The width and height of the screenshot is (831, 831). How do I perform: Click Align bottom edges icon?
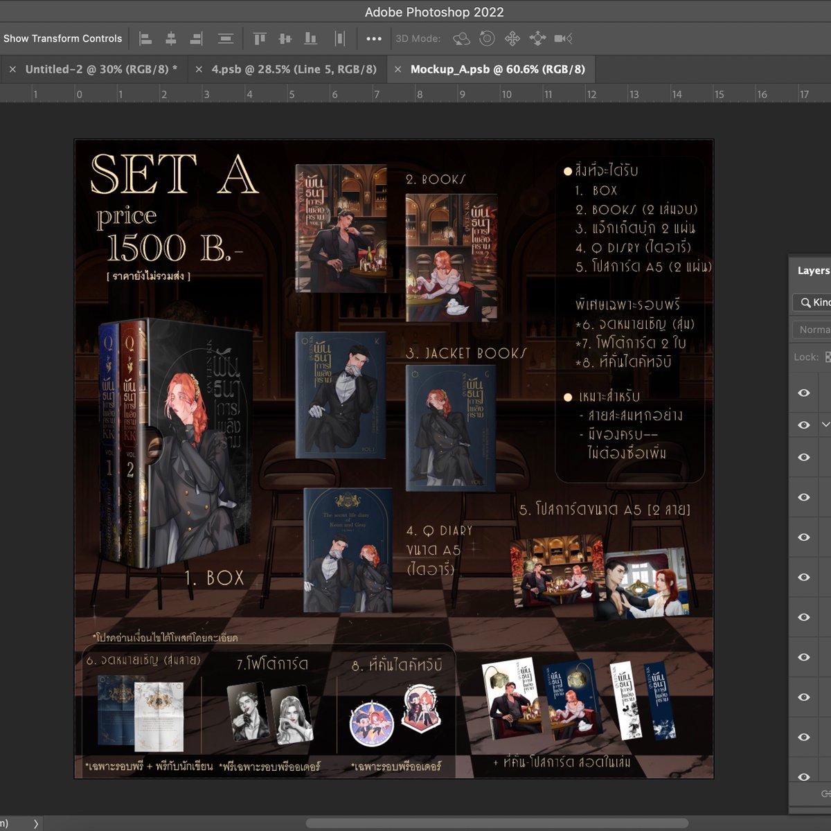coord(311,39)
